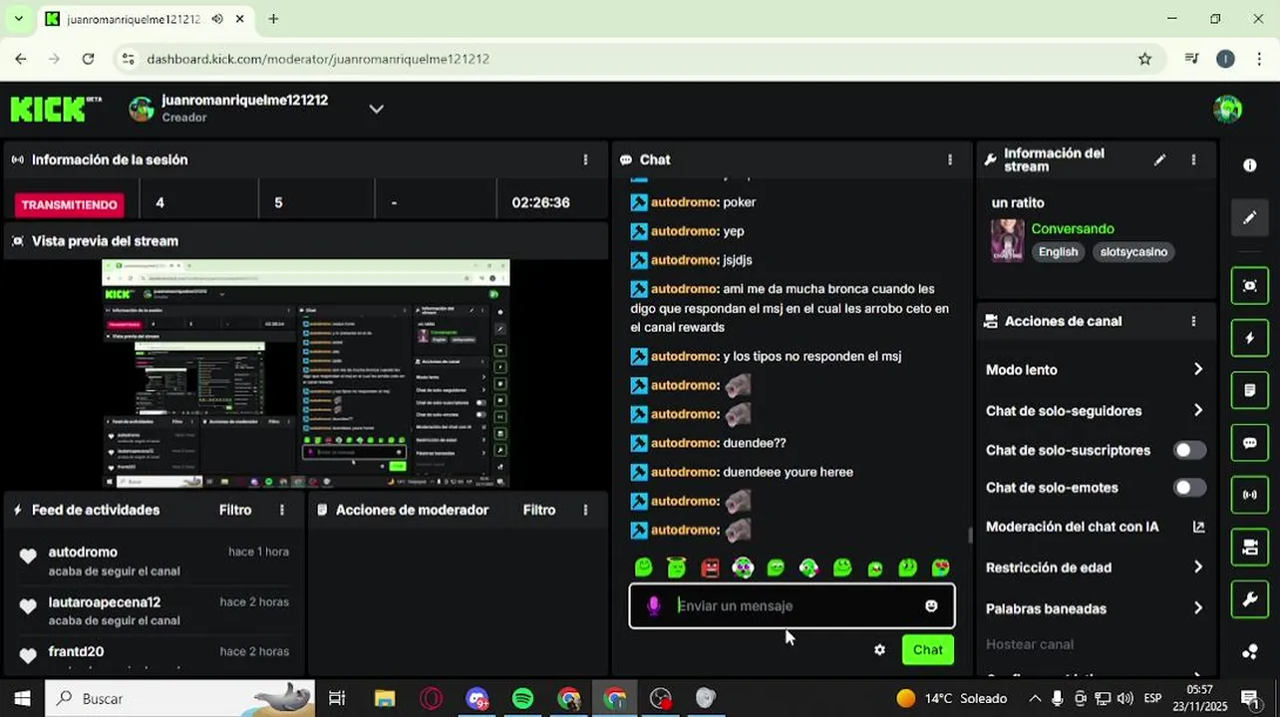Click the slotsycasino tag
Screen dimensions: 1280x717
point(1133,252)
